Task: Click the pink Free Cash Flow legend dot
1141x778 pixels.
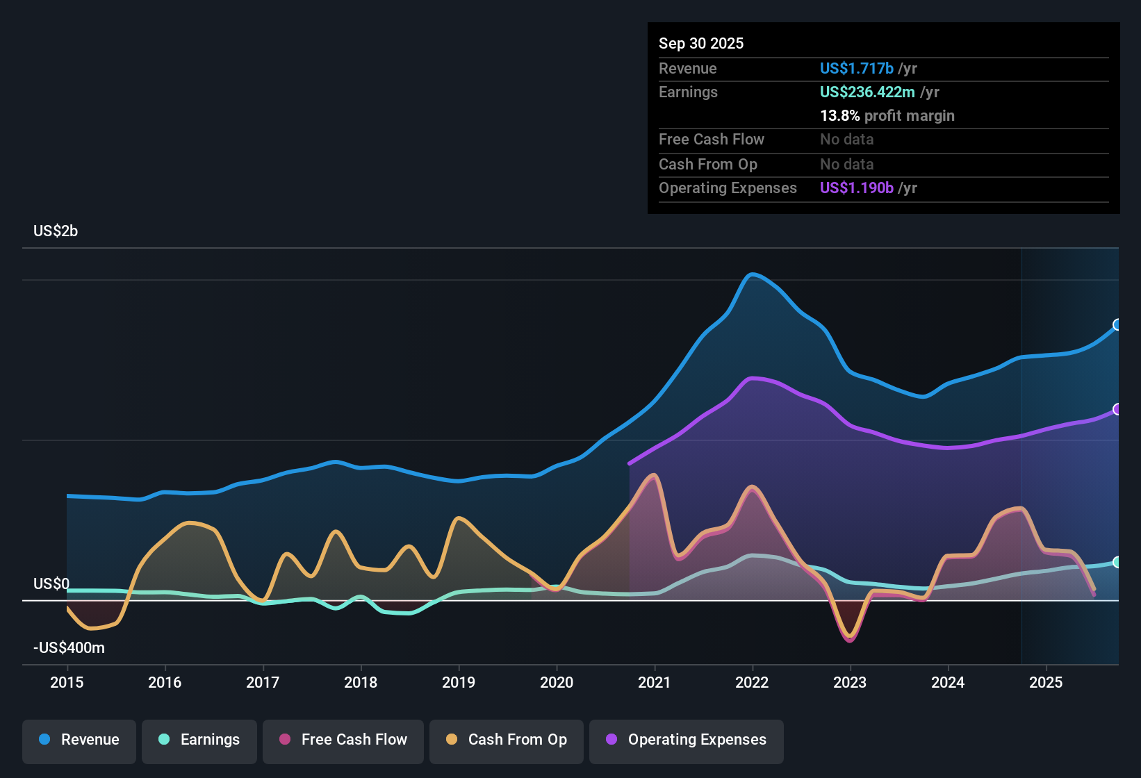Action: click(x=284, y=740)
